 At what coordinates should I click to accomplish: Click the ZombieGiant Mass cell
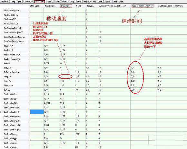[x=80, y=134]
